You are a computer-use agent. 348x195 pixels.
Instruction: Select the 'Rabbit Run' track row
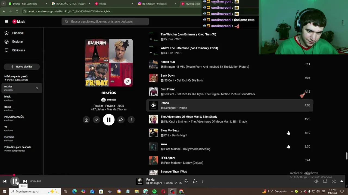coord(230,64)
